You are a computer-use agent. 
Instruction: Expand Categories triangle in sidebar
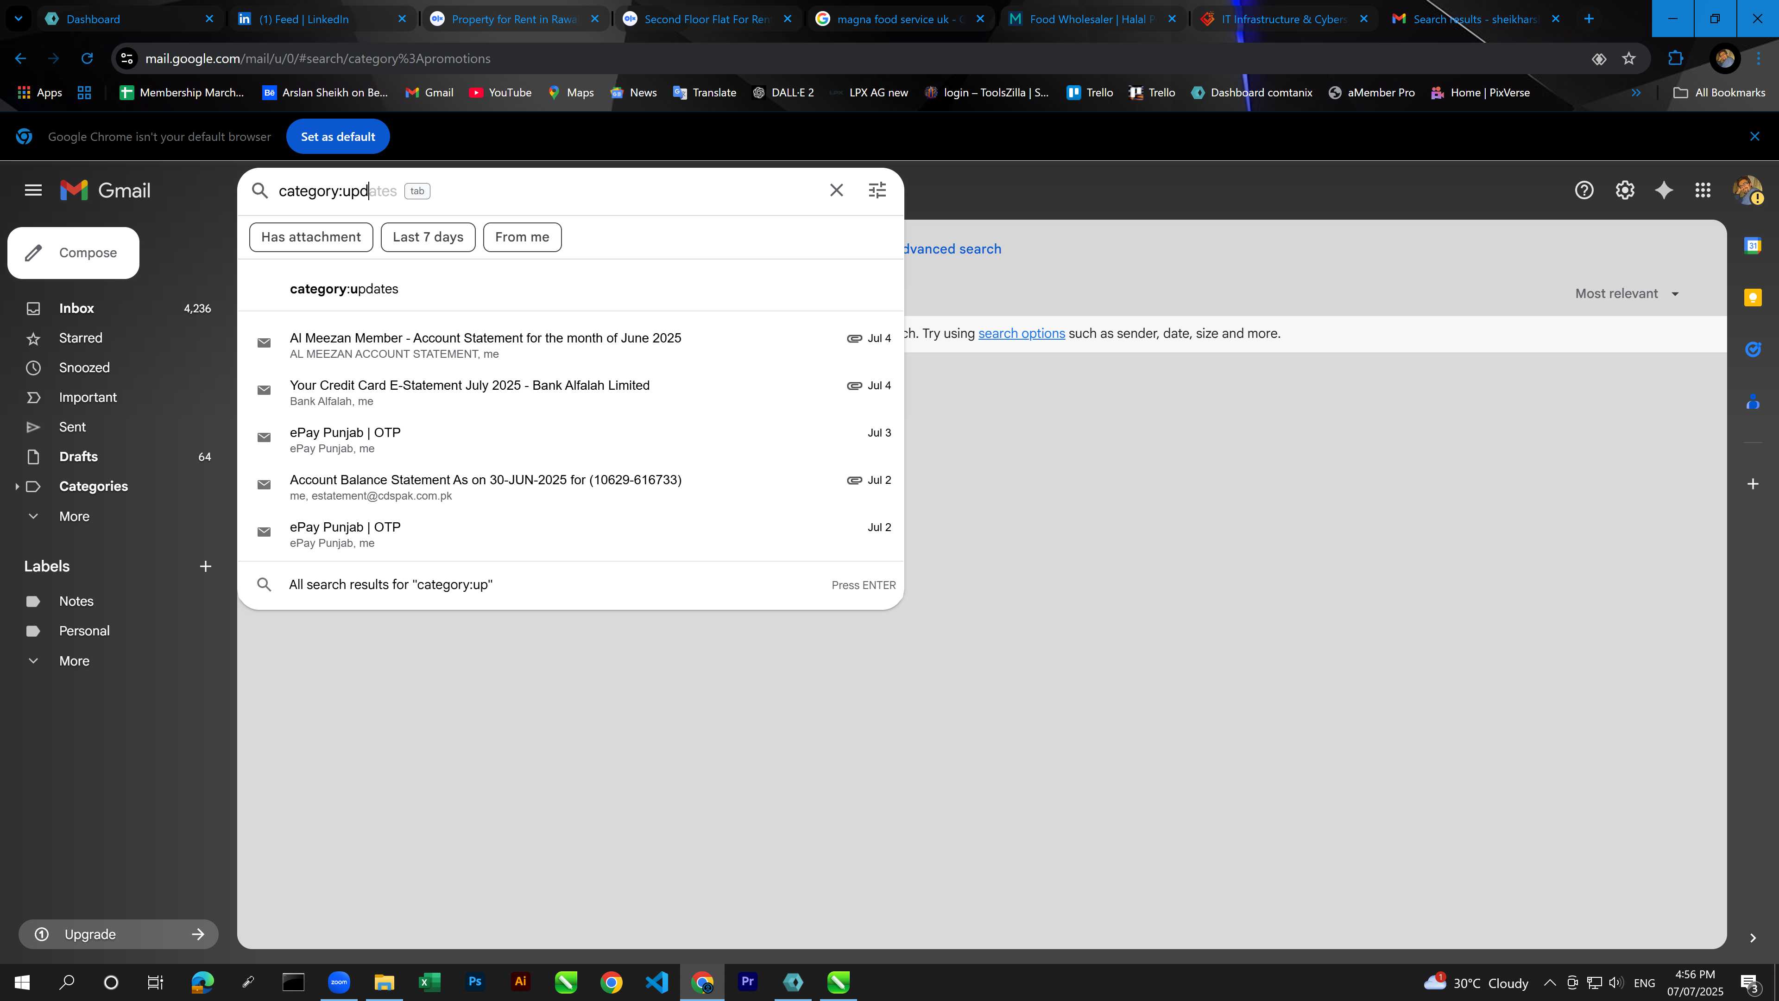[17, 486]
